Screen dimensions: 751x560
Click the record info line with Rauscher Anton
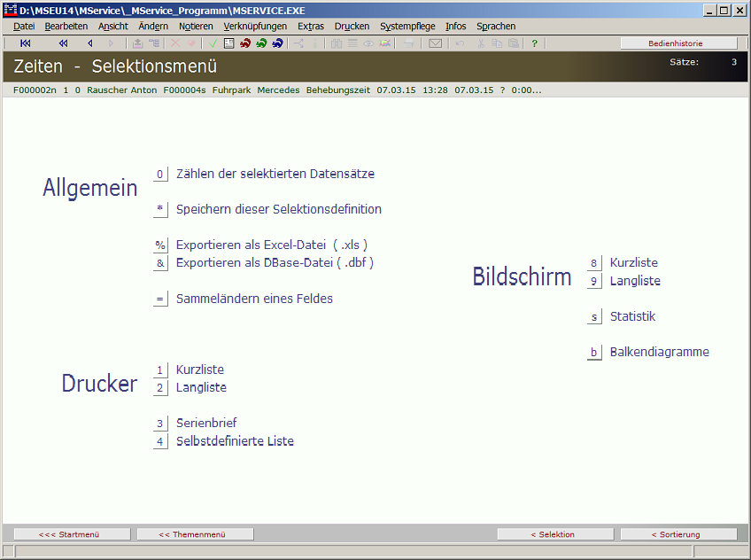pos(277,90)
